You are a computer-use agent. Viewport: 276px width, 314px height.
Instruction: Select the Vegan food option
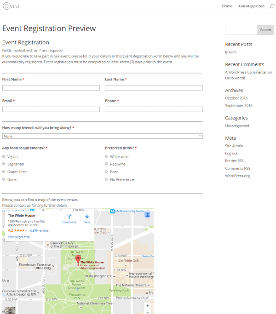click(4, 156)
